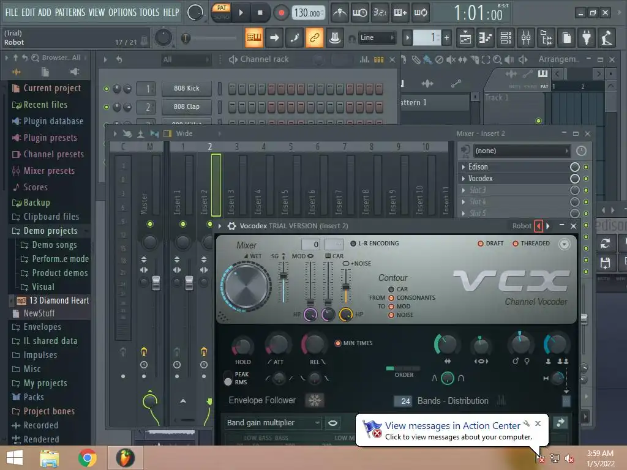Open the ADD menu

[44, 12]
